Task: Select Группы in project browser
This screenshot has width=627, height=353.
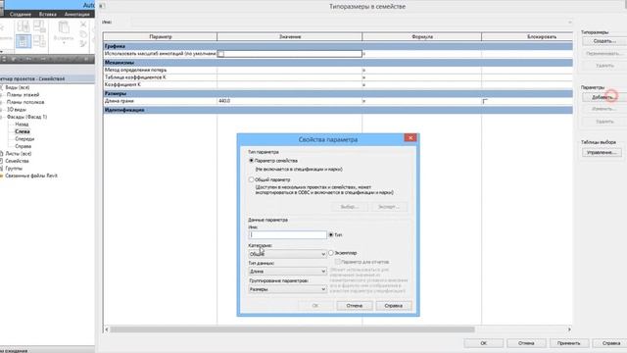Action: coord(14,168)
